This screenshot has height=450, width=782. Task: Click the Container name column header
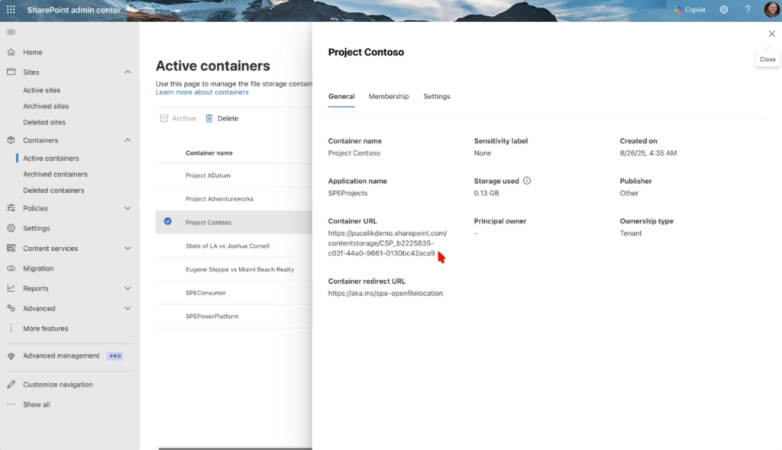[x=209, y=153]
